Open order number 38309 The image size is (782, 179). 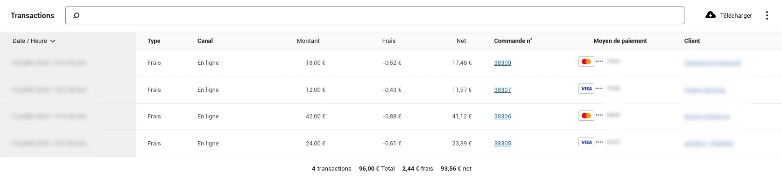(x=502, y=63)
